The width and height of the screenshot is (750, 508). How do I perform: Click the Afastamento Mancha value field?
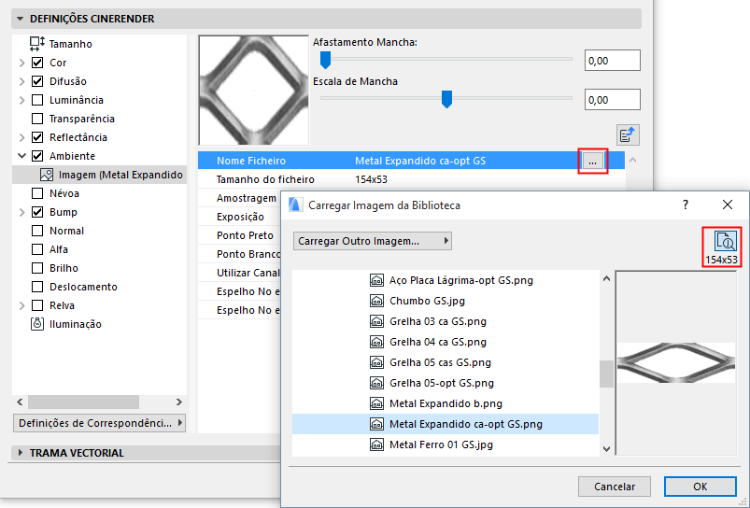coord(612,61)
